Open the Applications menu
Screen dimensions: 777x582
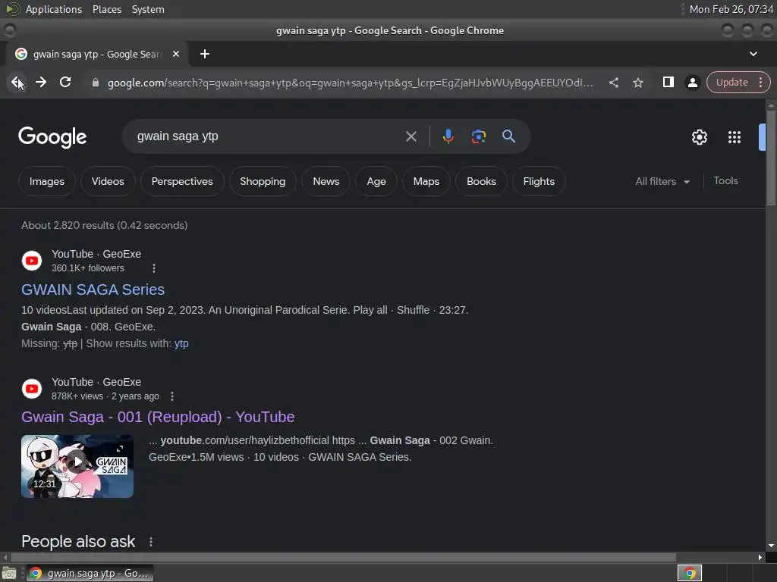(x=54, y=9)
